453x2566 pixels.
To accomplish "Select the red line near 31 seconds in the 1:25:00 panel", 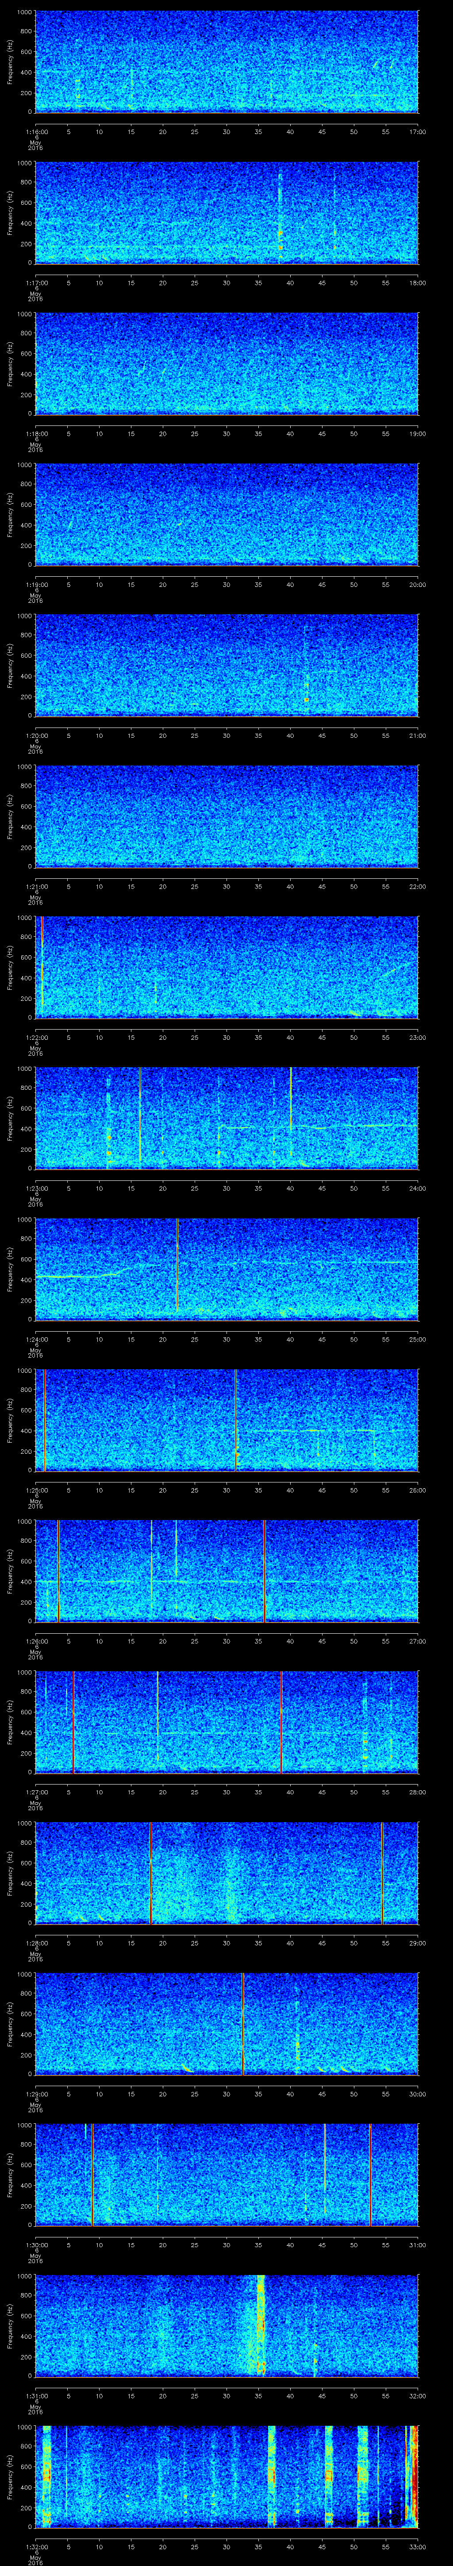I will [x=235, y=1420].
